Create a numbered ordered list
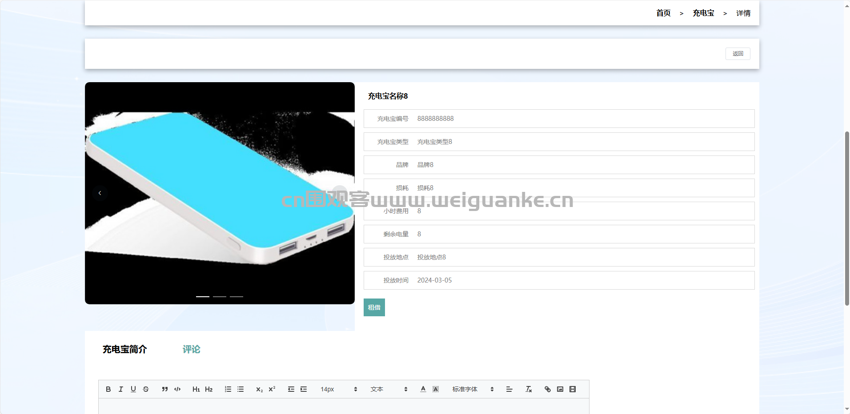 [x=228, y=389]
